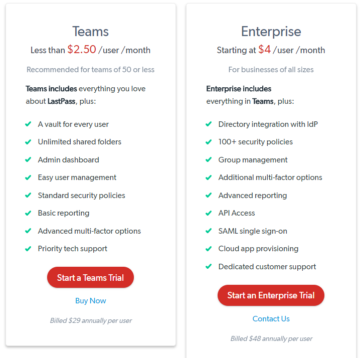
Task: Click the checkmark next to Unlimited shared folders
Action: tap(28, 142)
